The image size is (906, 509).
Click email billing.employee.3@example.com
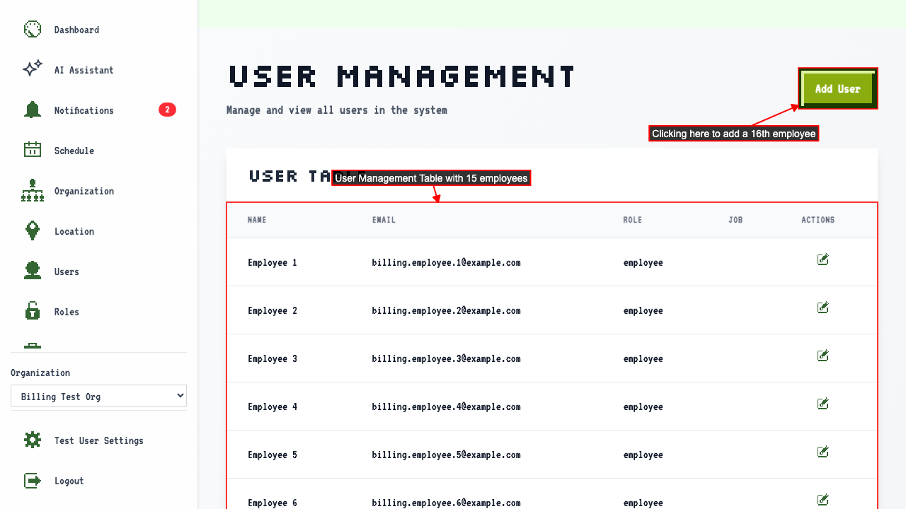coord(446,358)
